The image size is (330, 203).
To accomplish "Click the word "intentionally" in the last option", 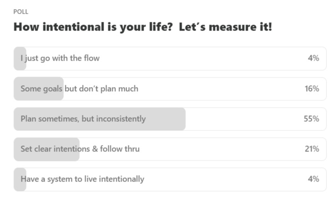I will pos(122,179).
